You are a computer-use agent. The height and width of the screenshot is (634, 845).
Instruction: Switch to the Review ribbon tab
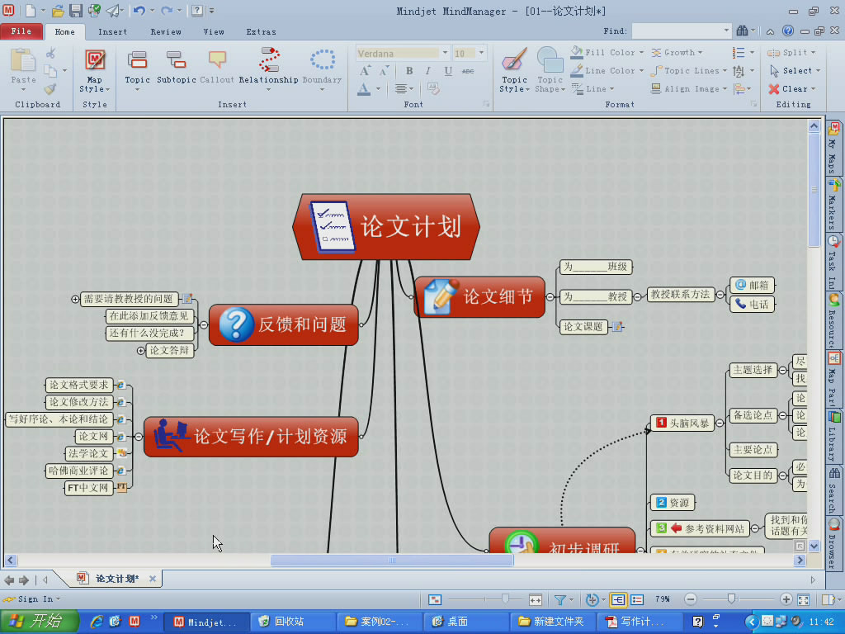click(166, 32)
